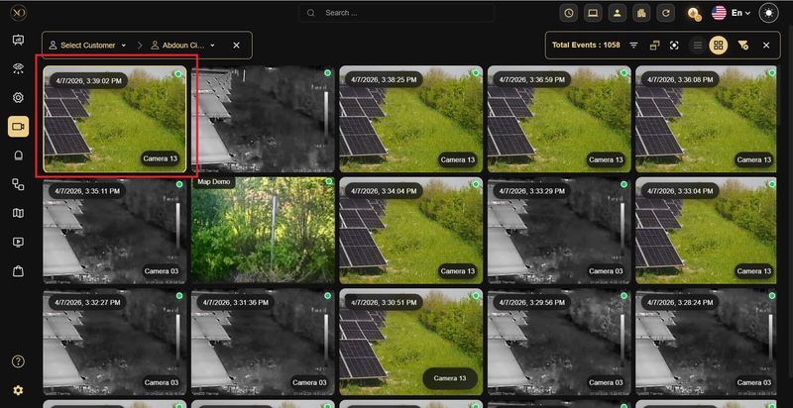
Task: Open the cog configuration icon below the eye icon
Action: 18,97
